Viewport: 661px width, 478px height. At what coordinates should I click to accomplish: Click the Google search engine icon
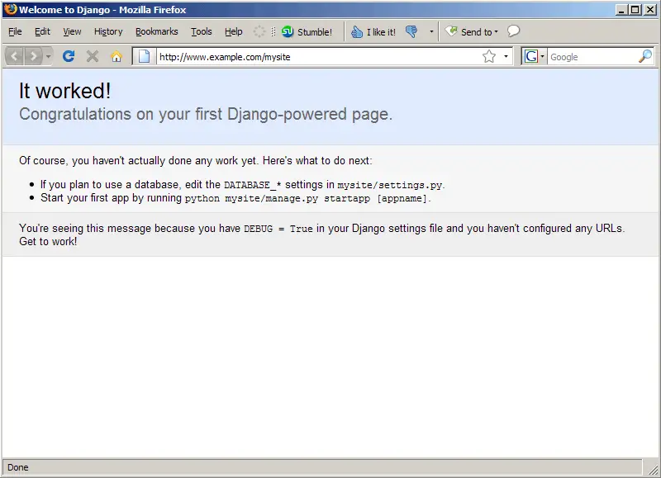click(x=531, y=56)
